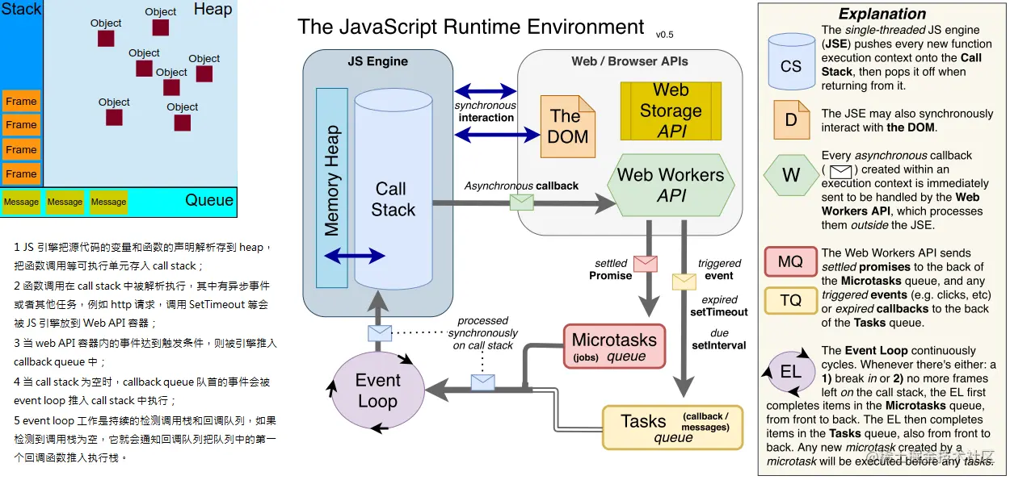Select The DOM document shape
Screen dimensions: 1010x480
568,127
